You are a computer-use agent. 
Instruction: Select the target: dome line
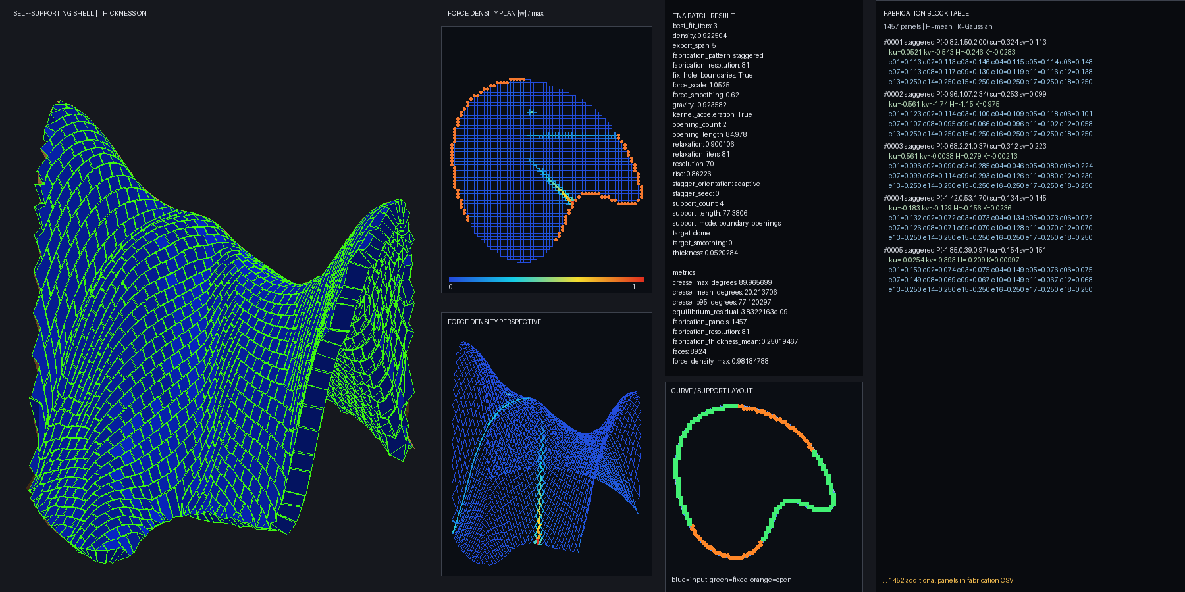691,233
